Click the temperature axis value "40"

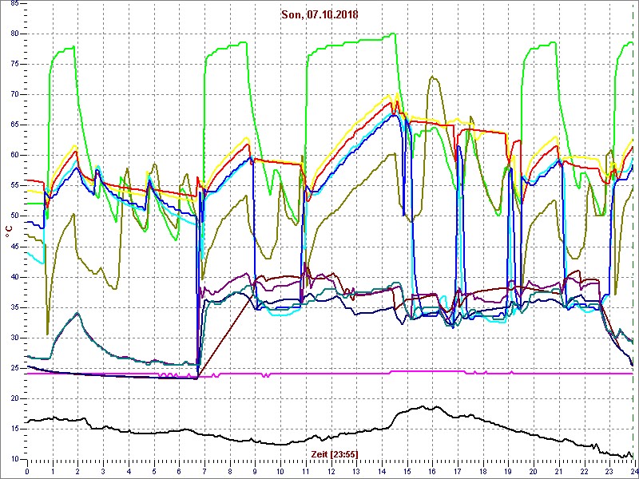(14, 277)
